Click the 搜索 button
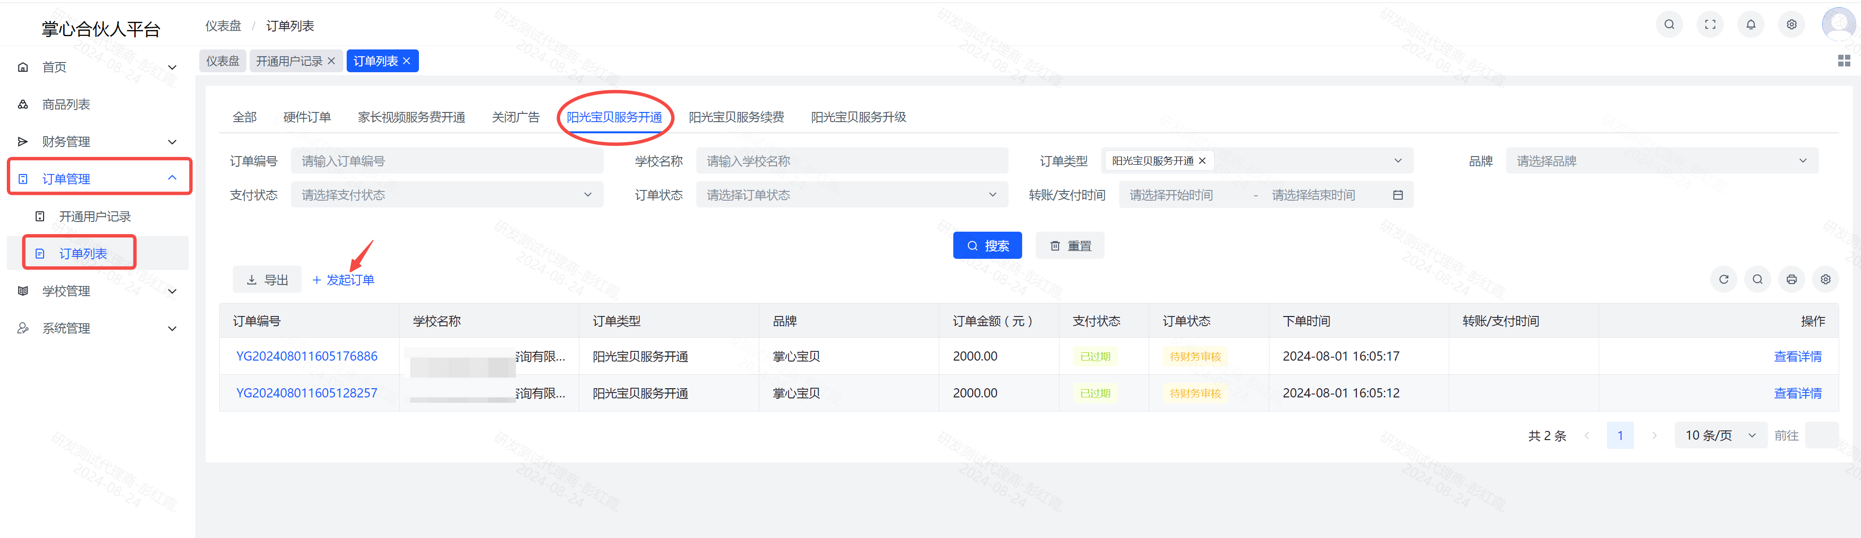Image resolution: width=1861 pixels, height=538 pixels. (987, 246)
